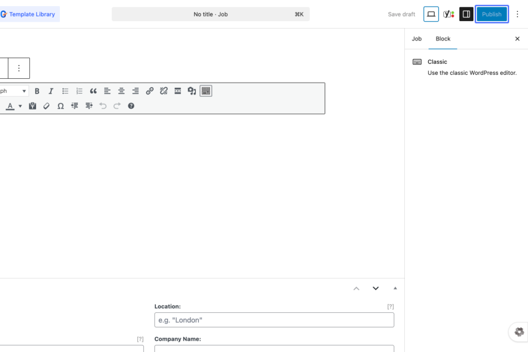This screenshot has width=528, height=352.
Task: Redo the last edit
Action: (x=117, y=106)
